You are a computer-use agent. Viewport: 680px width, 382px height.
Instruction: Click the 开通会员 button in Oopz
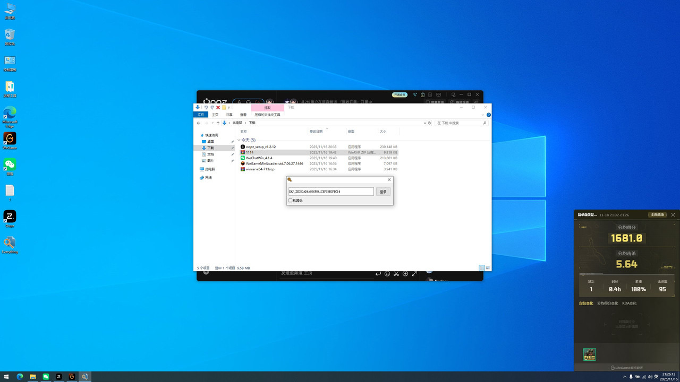399,94
